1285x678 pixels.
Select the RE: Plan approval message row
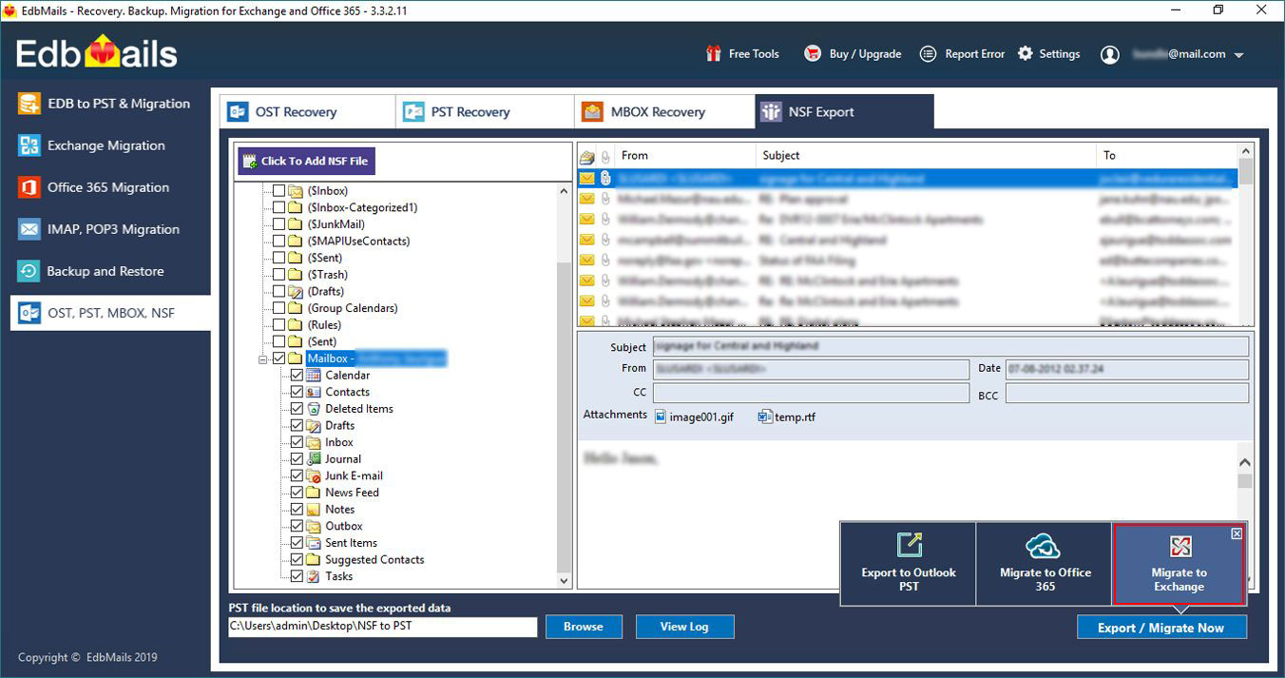coord(908,199)
